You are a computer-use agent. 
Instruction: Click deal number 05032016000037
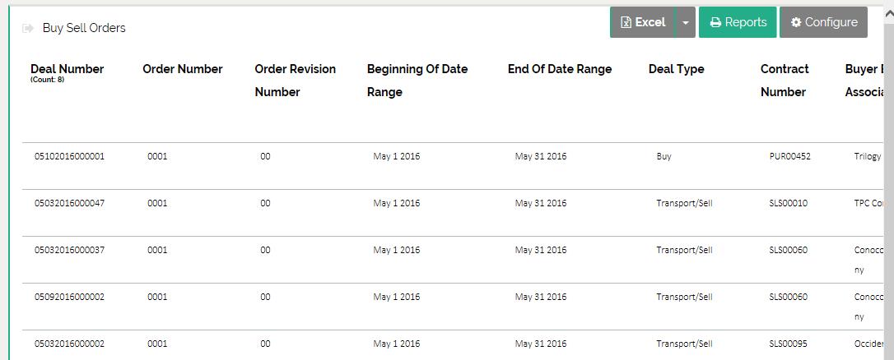(x=69, y=250)
